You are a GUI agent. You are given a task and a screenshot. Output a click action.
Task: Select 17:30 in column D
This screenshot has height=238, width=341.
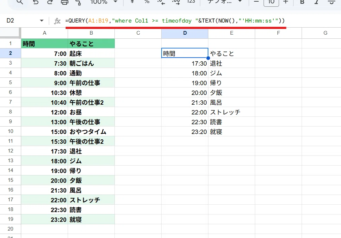185,63
